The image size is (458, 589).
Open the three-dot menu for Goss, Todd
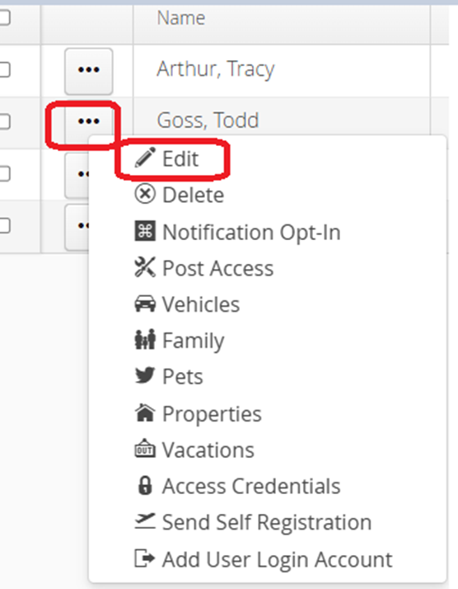[88, 121]
